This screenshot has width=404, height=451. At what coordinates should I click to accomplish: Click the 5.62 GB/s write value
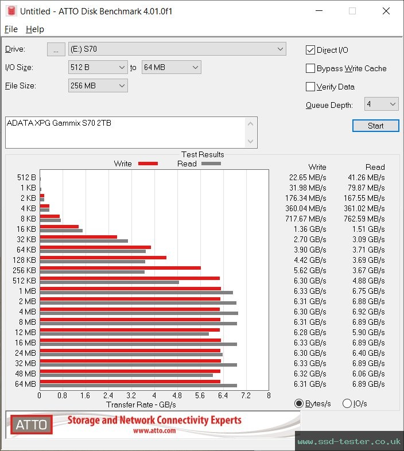(310, 270)
